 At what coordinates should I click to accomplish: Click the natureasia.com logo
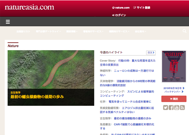point(29,7)
